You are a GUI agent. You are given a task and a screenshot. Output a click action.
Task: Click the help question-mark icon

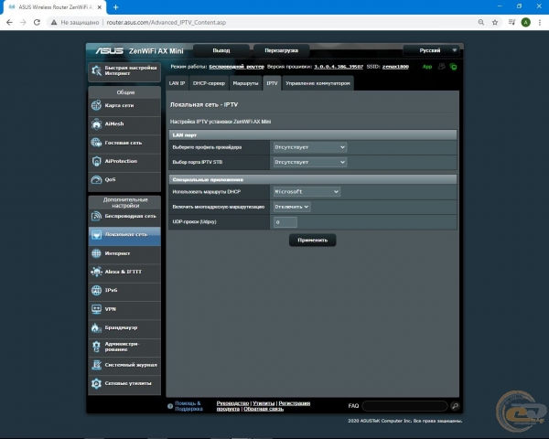[x=170, y=406]
